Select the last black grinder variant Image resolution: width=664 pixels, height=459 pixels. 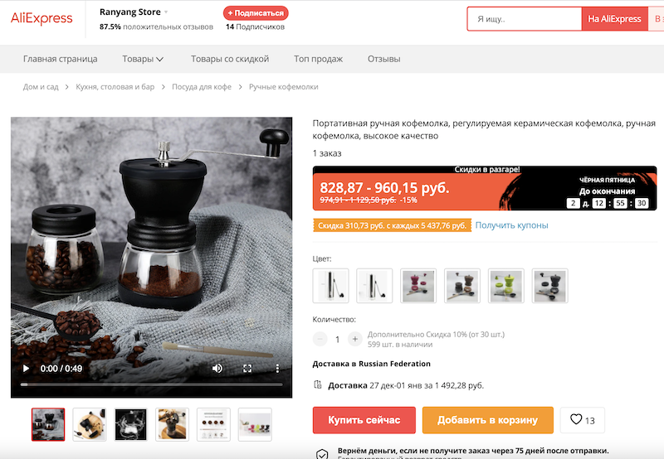click(549, 286)
